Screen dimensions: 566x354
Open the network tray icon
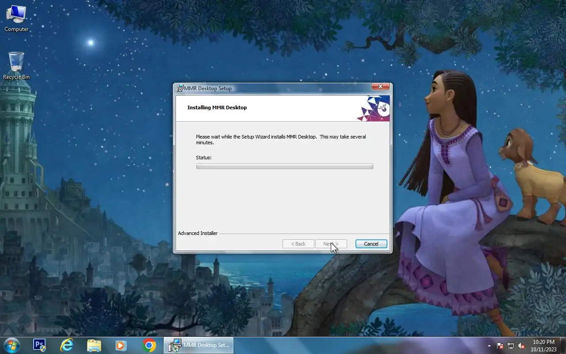click(511, 346)
